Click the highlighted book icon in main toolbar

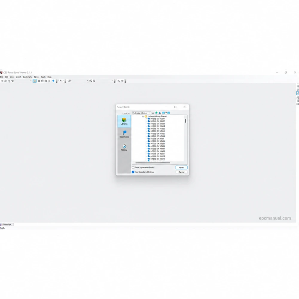34,81
